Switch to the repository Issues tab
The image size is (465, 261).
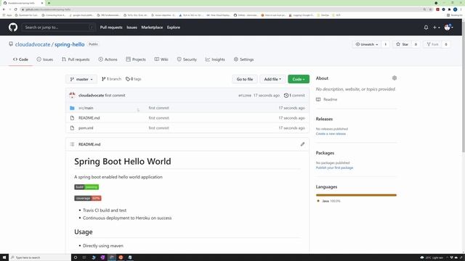tap(45, 59)
